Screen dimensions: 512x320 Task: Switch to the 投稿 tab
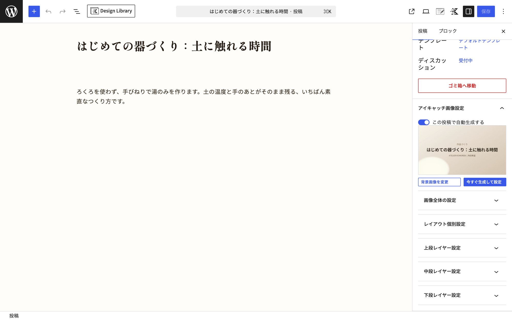coord(423,31)
